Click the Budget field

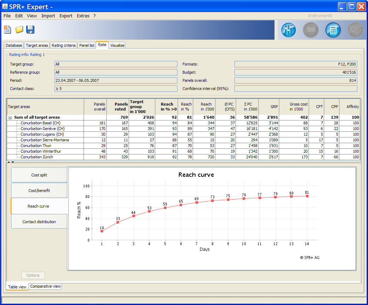pos(296,72)
